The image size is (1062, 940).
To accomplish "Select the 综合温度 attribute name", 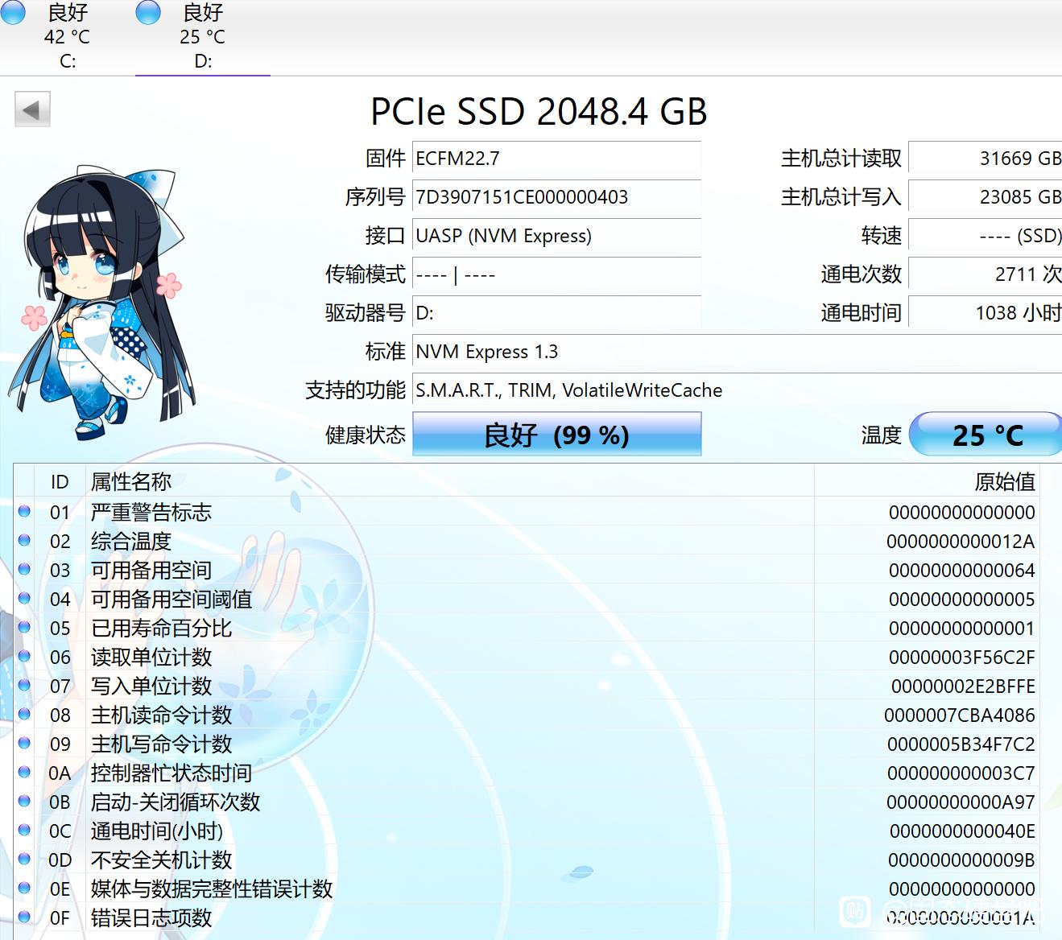I will coord(131,541).
